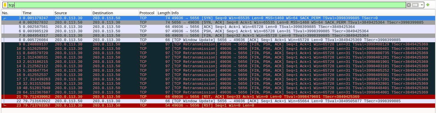This screenshot has height=113, width=436.
Task: Select retransmission packet 20 at 64.112367687
Action: [x=218, y=92]
